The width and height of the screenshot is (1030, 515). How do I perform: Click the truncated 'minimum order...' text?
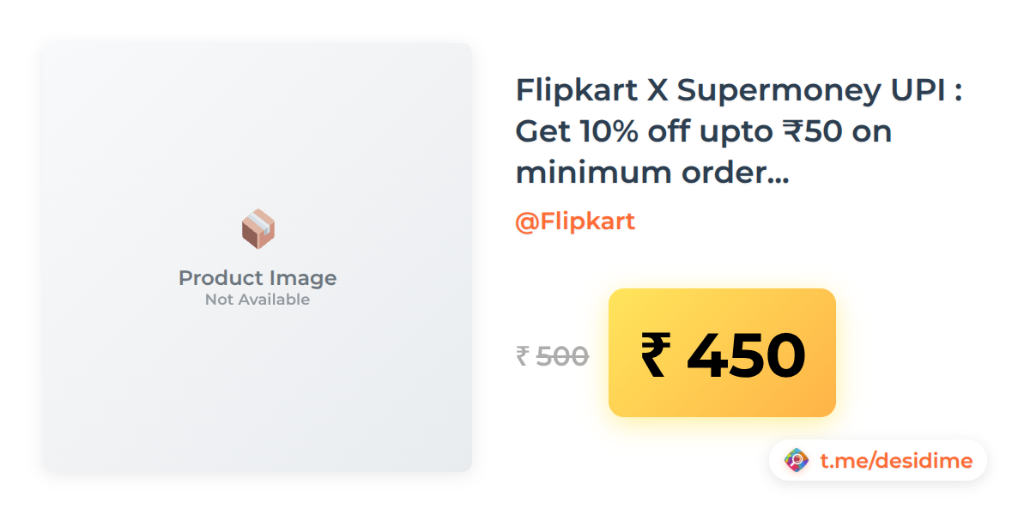[652, 173]
